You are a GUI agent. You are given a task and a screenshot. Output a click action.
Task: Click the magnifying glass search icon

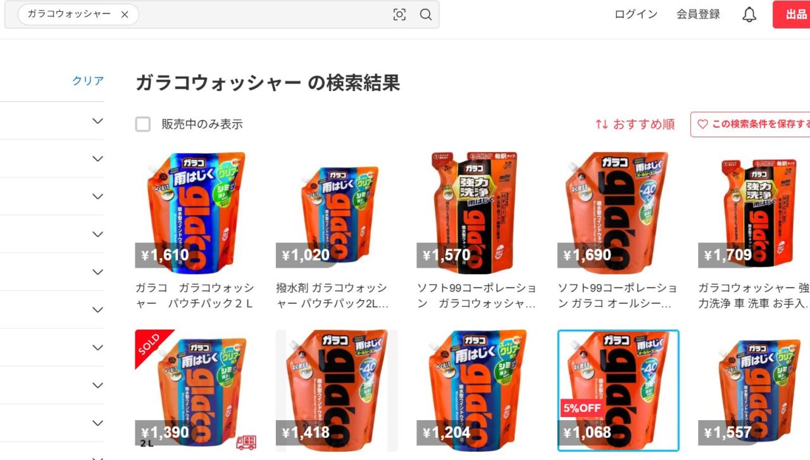click(426, 15)
